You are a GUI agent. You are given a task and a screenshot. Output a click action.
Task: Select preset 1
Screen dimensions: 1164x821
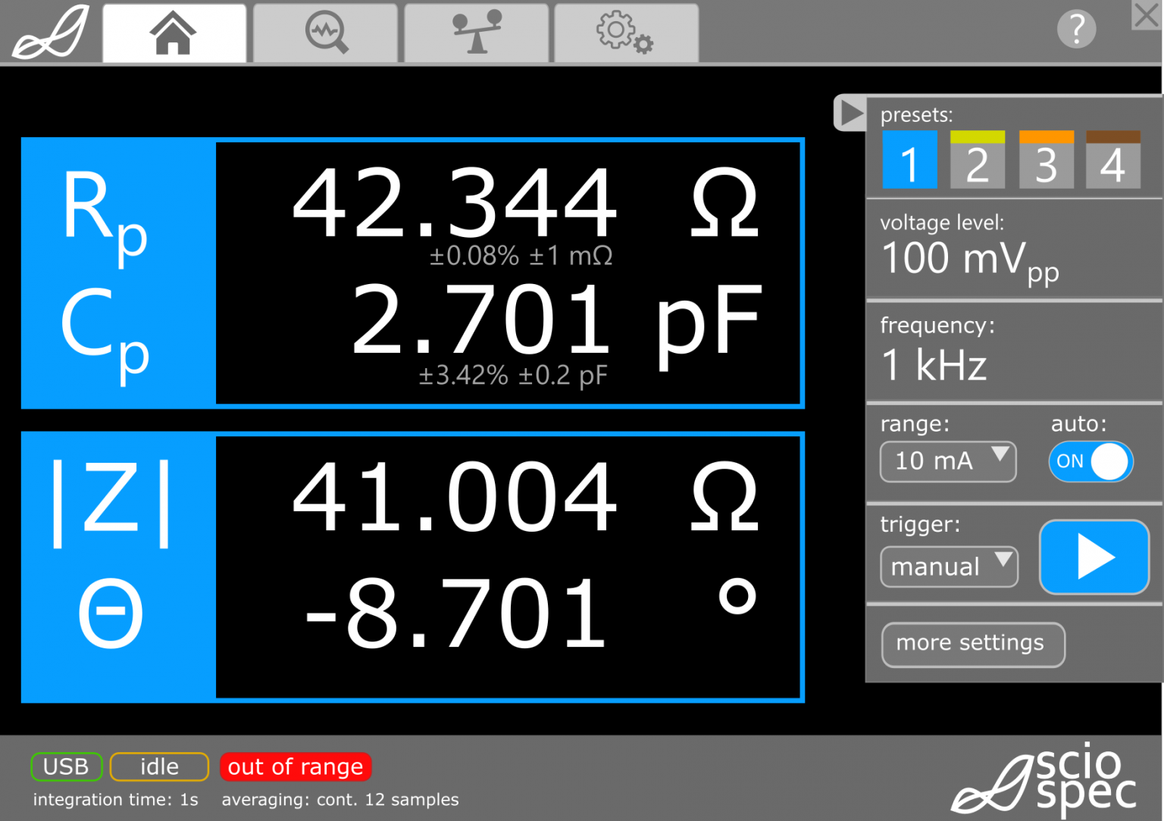pos(909,160)
